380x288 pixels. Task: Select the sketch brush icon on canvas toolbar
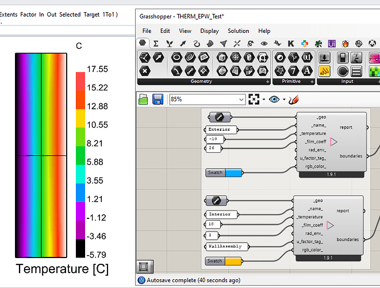pyautogui.click(x=294, y=99)
